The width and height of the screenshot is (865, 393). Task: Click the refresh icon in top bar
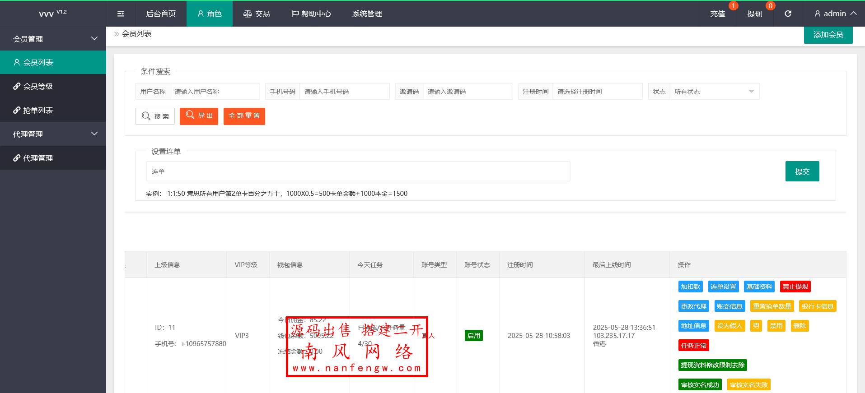coord(788,14)
